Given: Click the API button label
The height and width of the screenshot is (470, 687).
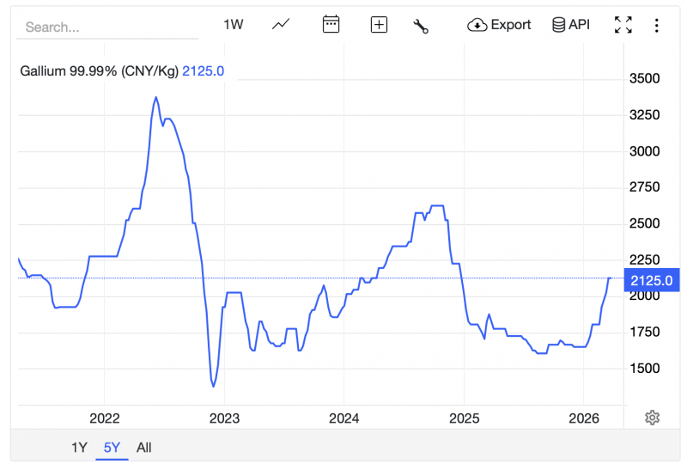Looking at the screenshot, I should tap(580, 25).
